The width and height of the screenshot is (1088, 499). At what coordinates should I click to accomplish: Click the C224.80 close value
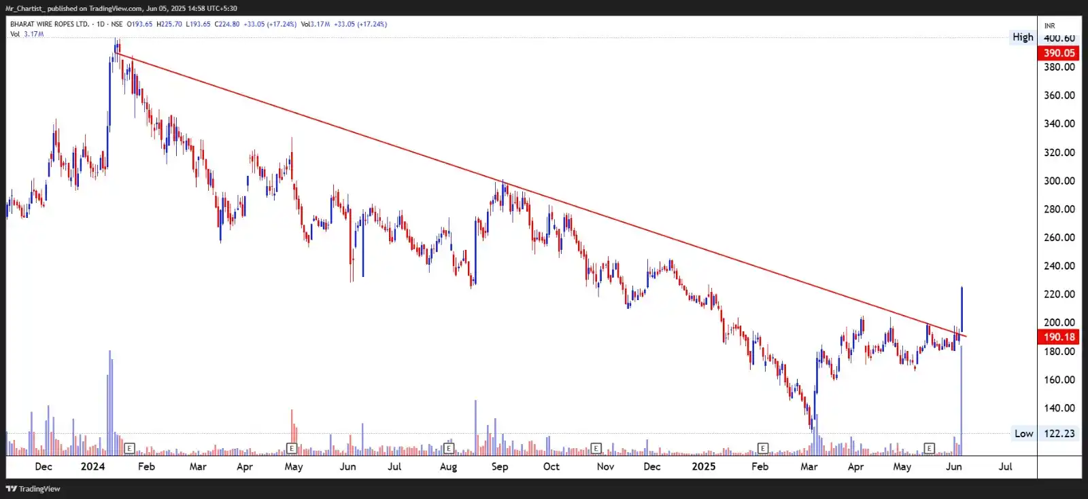[x=226, y=24]
